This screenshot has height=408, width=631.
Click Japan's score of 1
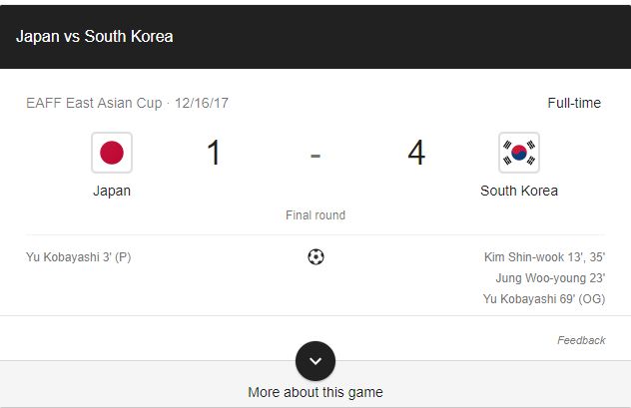214,154
